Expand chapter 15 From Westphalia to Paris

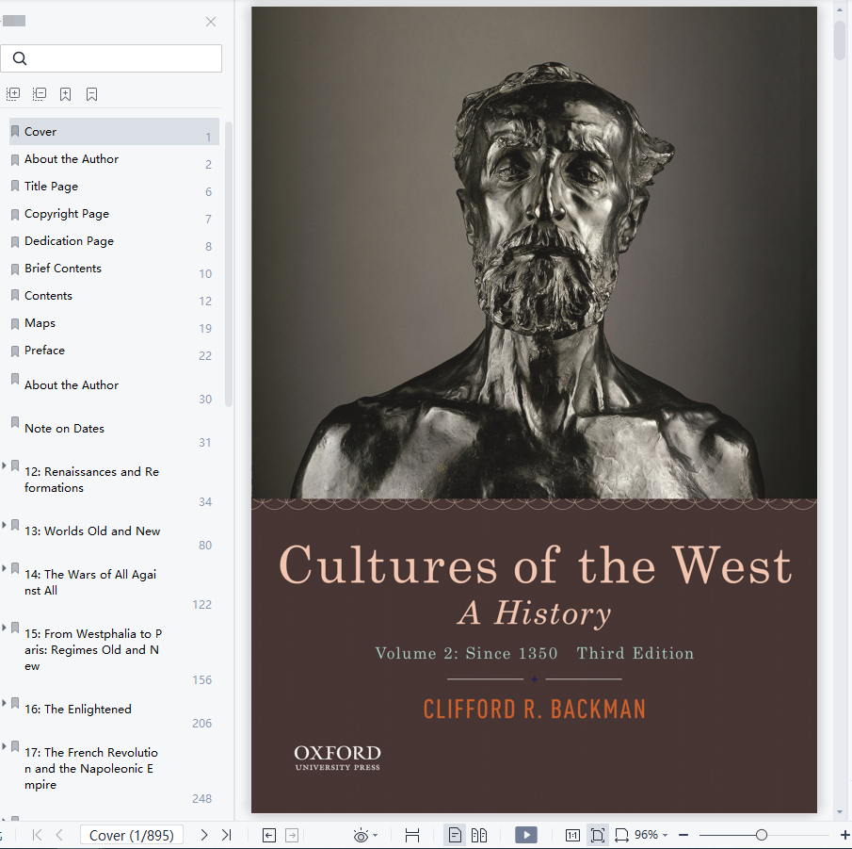(5, 628)
